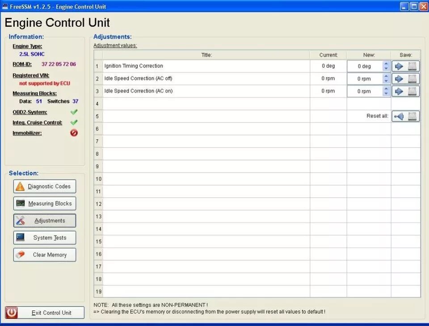Open System Tests section
The height and width of the screenshot is (326, 429).
[45, 238]
